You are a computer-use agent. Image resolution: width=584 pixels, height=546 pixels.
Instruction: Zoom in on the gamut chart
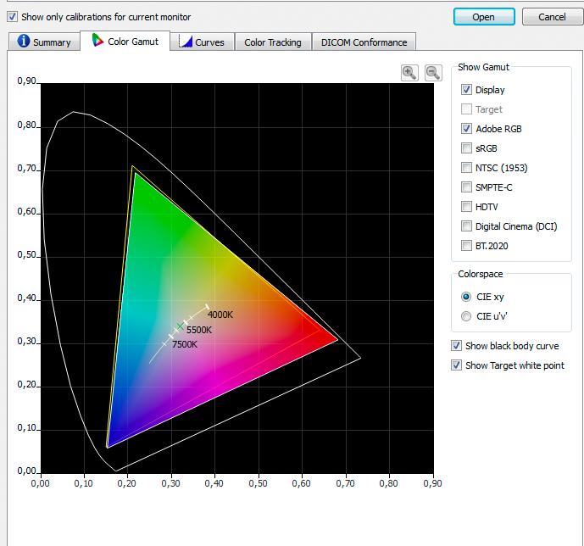[409, 73]
